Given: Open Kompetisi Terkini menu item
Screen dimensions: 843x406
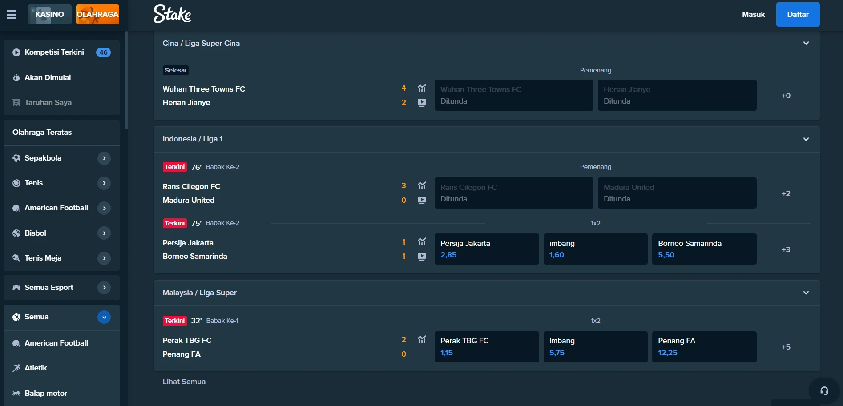Looking at the screenshot, I should pyautogui.click(x=61, y=52).
